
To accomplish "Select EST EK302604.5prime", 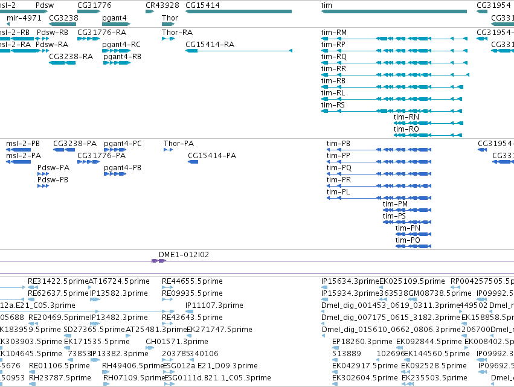I will point(335,384).
